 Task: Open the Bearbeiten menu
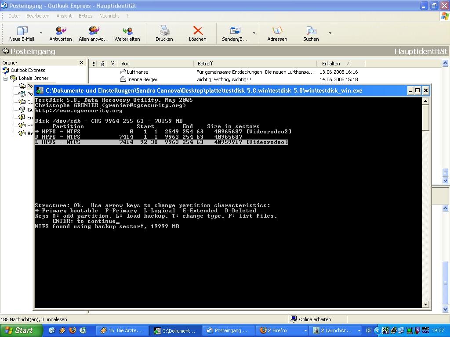tap(38, 16)
